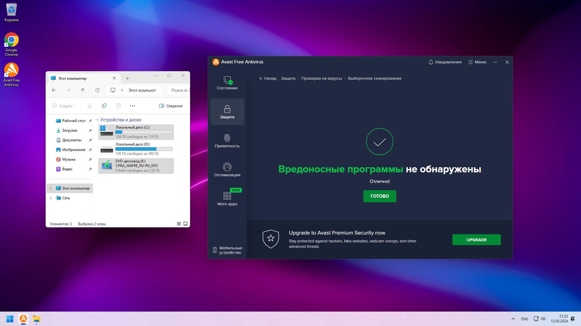The height and width of the screenshot is (326, 581).
Task: Open the Оптимизация performance section
Action: pyautogui.click(x=227, y=170)
